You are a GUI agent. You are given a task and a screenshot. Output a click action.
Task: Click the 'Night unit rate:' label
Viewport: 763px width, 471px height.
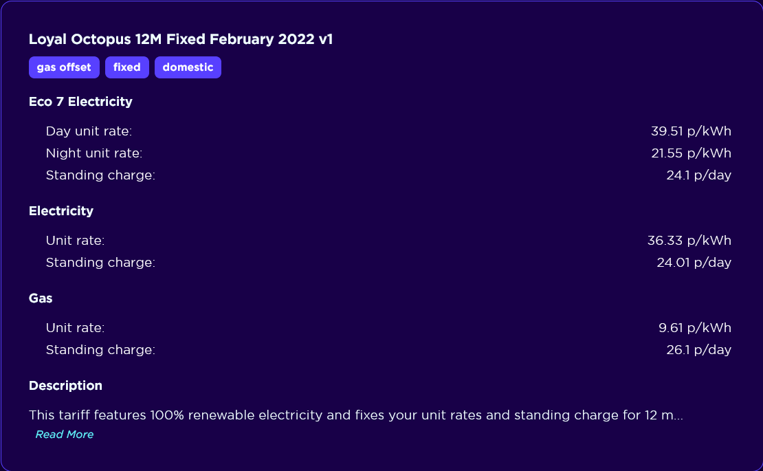94,153
